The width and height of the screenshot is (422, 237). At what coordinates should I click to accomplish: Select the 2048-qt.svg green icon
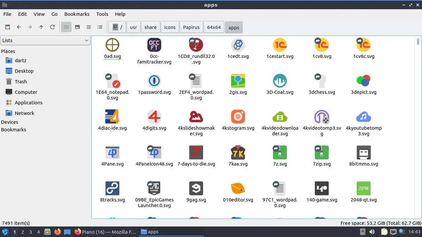pyautogui.click(x=364, y=188)
